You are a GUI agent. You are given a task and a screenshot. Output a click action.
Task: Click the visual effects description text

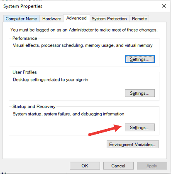click(x=83, y=45)
